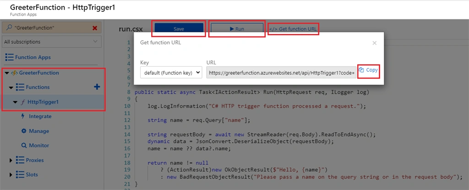
Task: Run the HttpTrigger1 function
Action: tap(237, 29)
